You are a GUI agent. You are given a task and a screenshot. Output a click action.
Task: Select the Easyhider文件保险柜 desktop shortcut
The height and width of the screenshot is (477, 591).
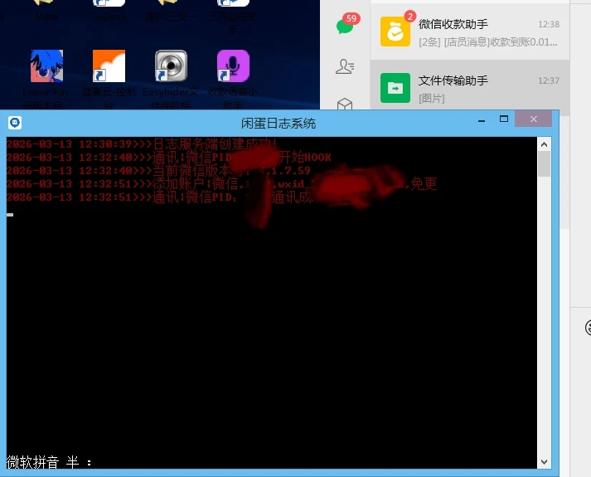(171, 66)
